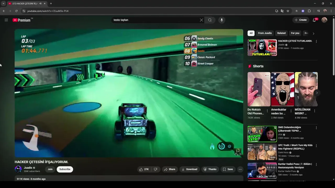The image size is (335, 188).
Task: Translate this page icon
Action: coord(282,11)
